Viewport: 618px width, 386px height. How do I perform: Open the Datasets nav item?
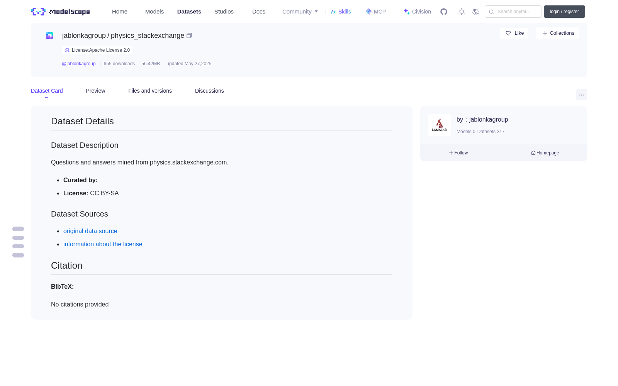pos(189,12)
